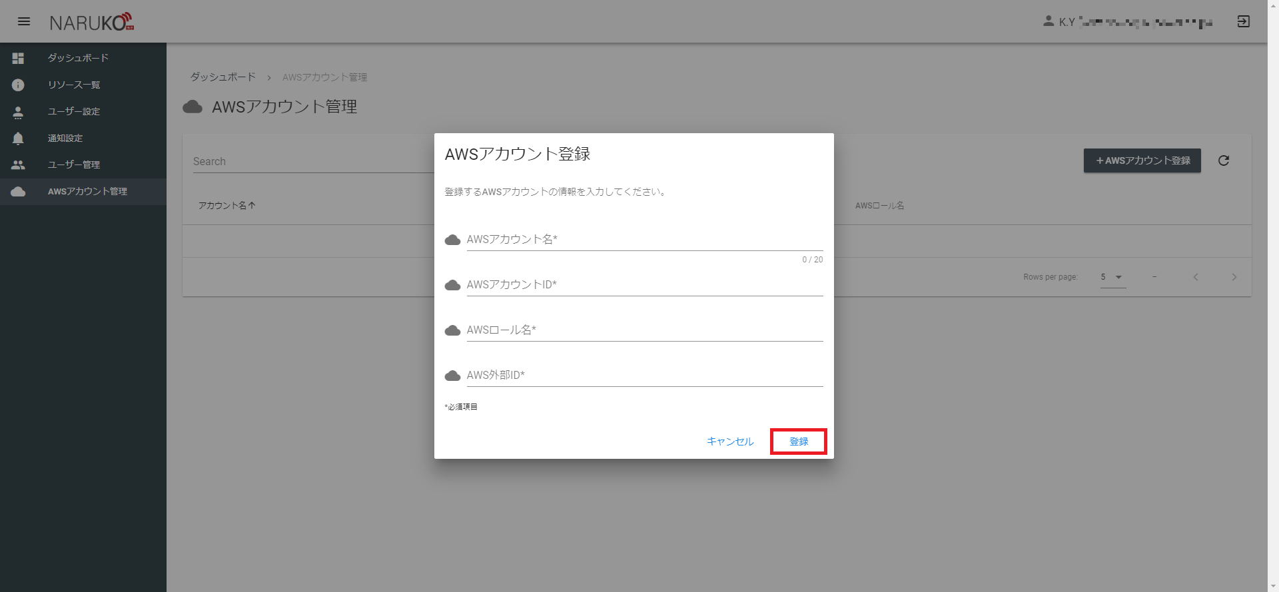This screenshot has width=1279, height=592.
Task: Click the NARUKO logo
Action: (x=92, y=22)
